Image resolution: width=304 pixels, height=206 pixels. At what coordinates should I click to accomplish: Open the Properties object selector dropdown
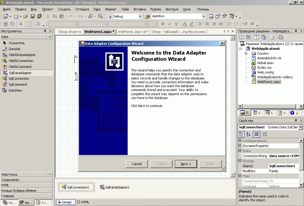coord(301,127)
